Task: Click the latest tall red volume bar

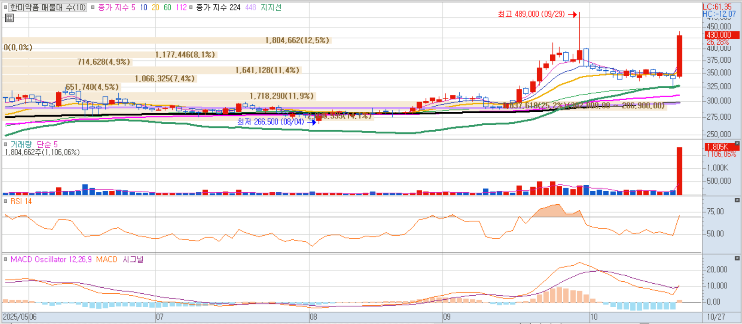Action: 679,171
